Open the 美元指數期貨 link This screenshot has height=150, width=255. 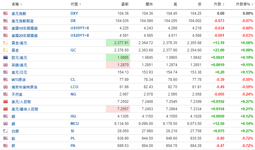[22, 21]
